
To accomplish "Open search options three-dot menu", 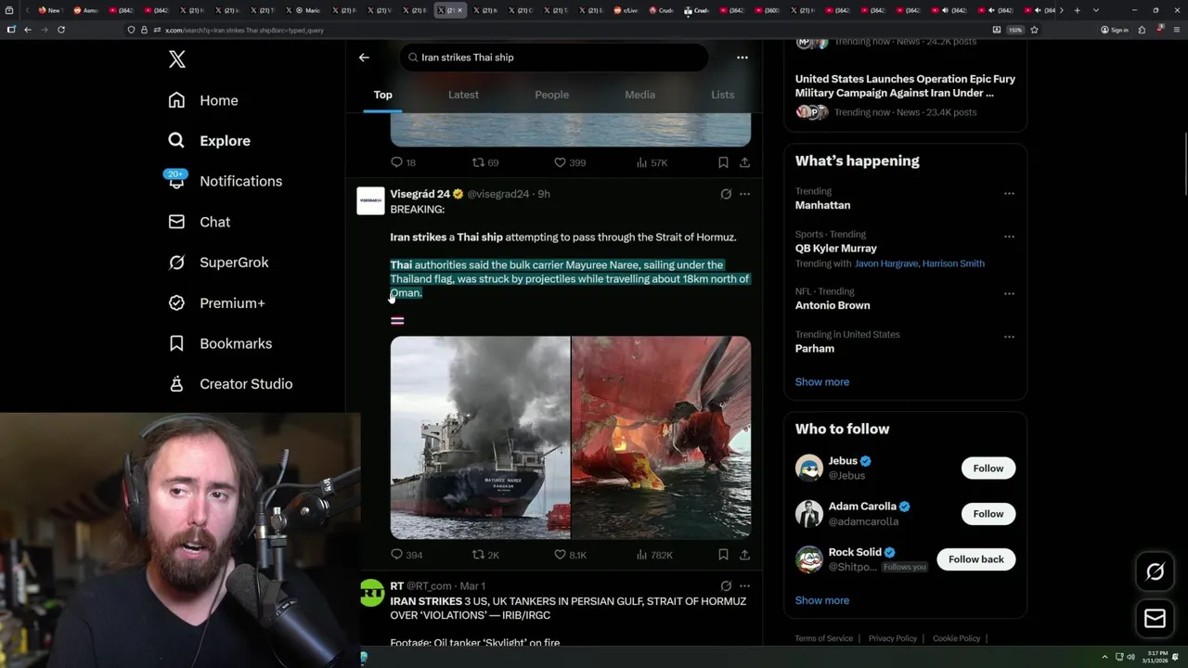I will coord(742,58).
